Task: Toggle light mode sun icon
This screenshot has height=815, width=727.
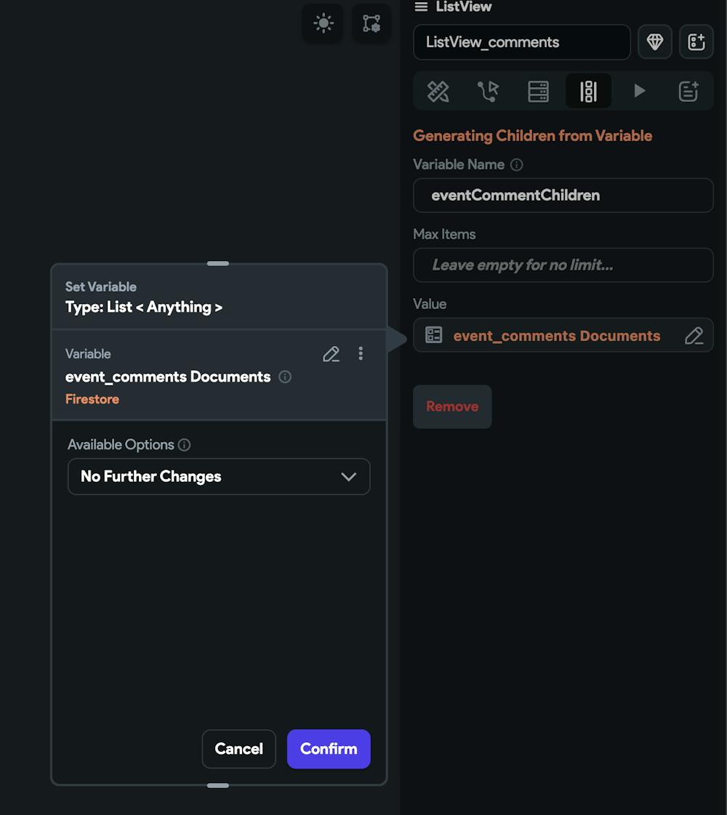Action: pyautogui.click(x=323, y=23)
